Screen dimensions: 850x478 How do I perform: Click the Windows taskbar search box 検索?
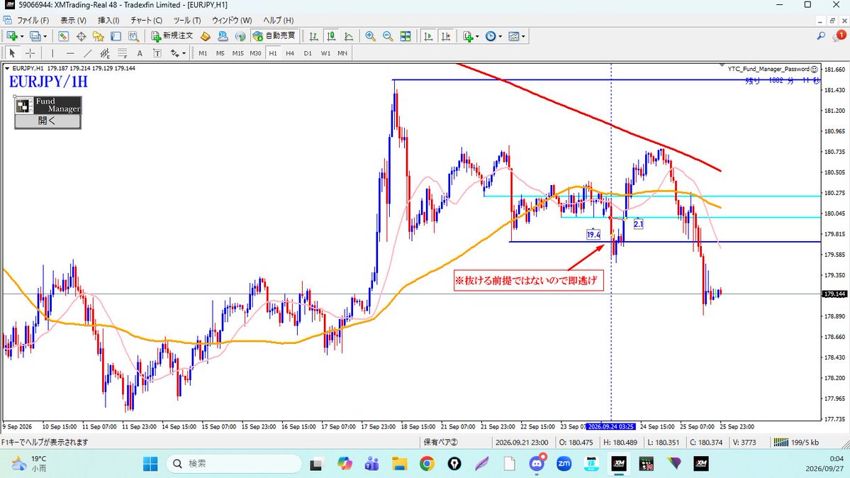[x=234, y=463]
